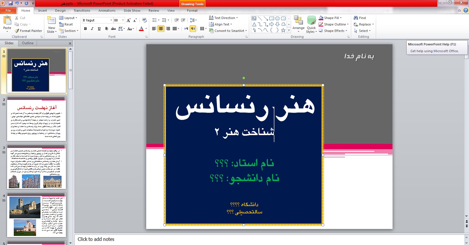Open the font name dropdown showing B Yagut

[111, 20]
